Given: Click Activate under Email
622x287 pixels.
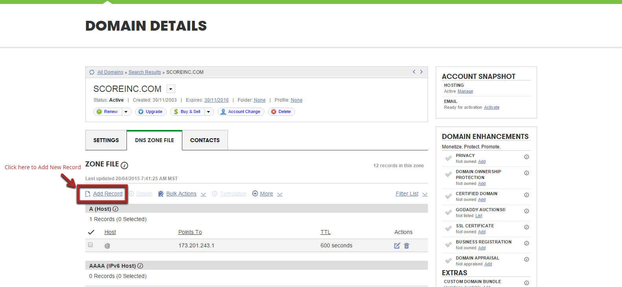Looking at the screenshot, I should (x=492, y=107).
